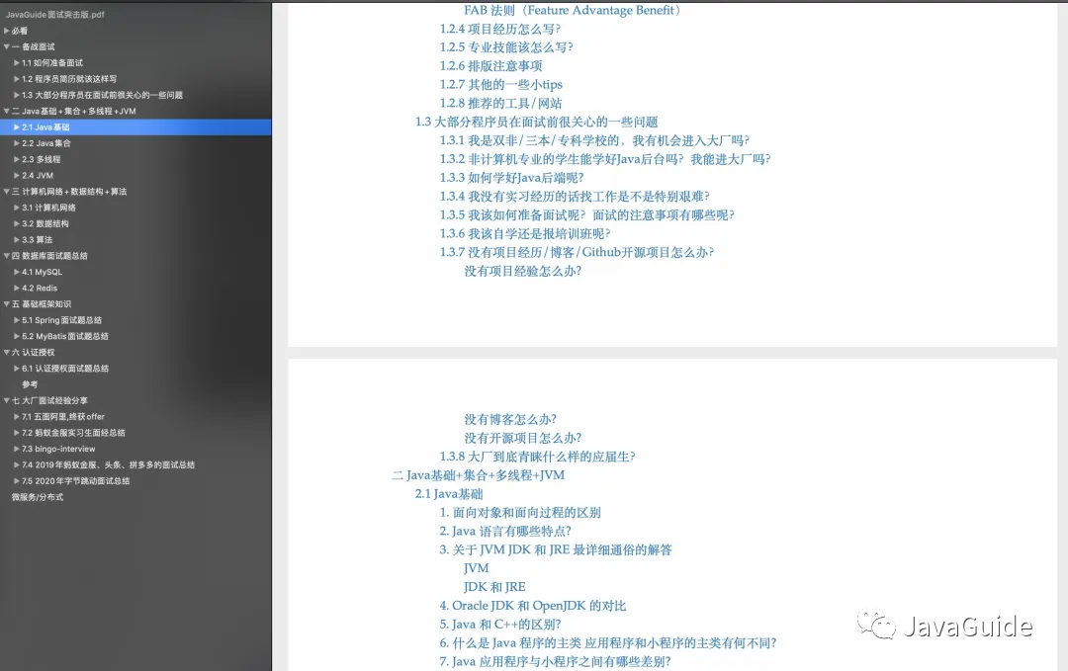Open the 1.2.7 其他的一些小tips link
The height and width of the screenshot is (671, 1068).
coord(500,84)
